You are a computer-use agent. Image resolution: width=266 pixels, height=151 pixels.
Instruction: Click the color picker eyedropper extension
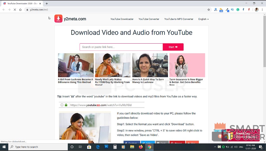pos(227,9)
